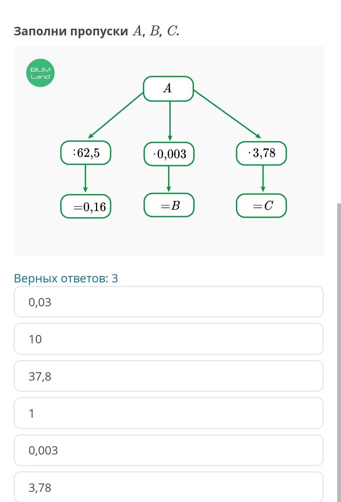Screen dimensions: 341x502
Task: Click the '·0,003' multiplication node
Action: coord(169,154)
